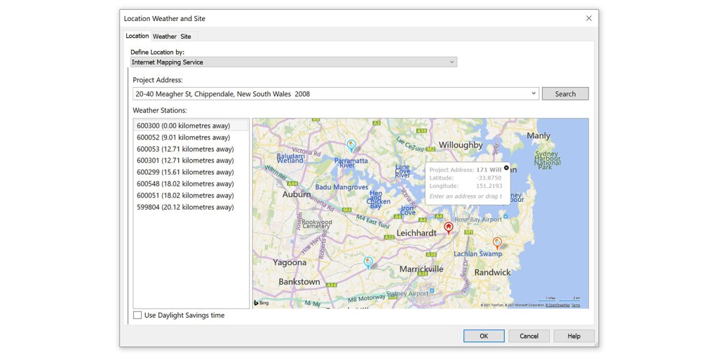Click the Search button
Screen dimensions: 718x359
pyautogui.click(x=565, y=94)
